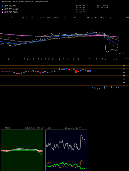Select the 'DOW PT: 12.26' legend text
This screenshot has height=171, width=129.
click(x=11, y=12)
